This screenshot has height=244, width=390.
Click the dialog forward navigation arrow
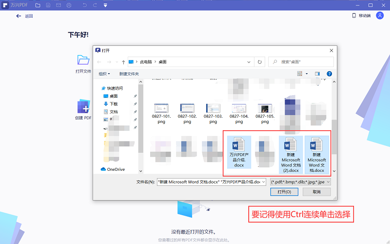pyautogui.click(x=109, y=62)
